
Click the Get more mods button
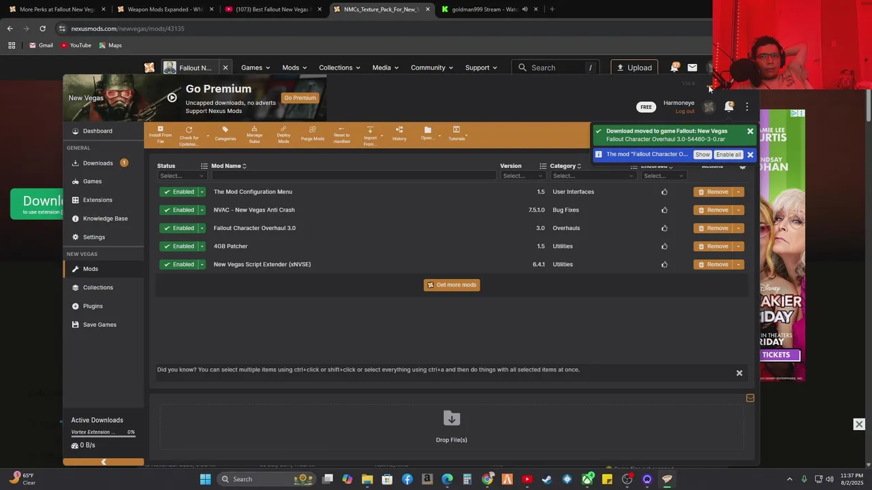452,284
